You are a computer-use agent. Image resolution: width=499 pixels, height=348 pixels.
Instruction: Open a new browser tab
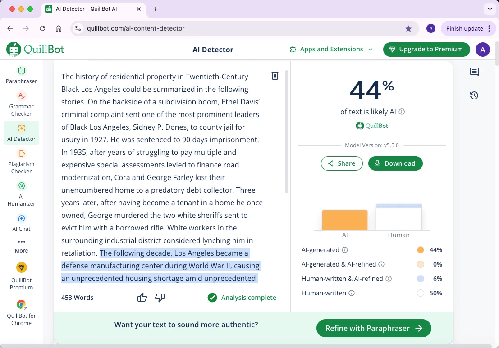click(155, 9)
